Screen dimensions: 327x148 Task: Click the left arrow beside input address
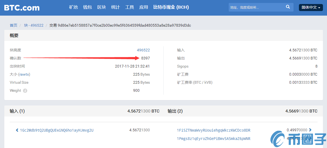point(17,130)
